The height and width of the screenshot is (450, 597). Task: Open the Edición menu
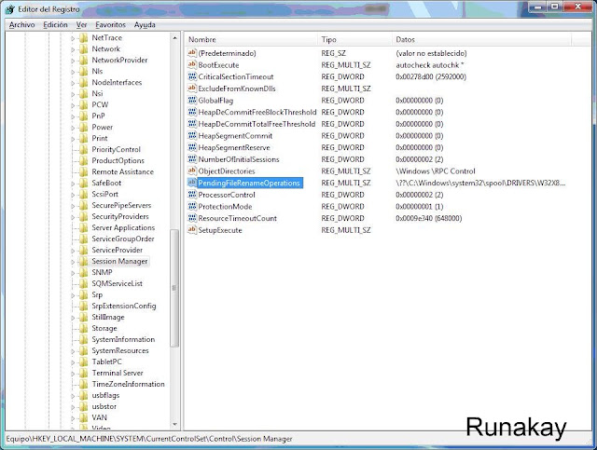click(x=55, y=25)
